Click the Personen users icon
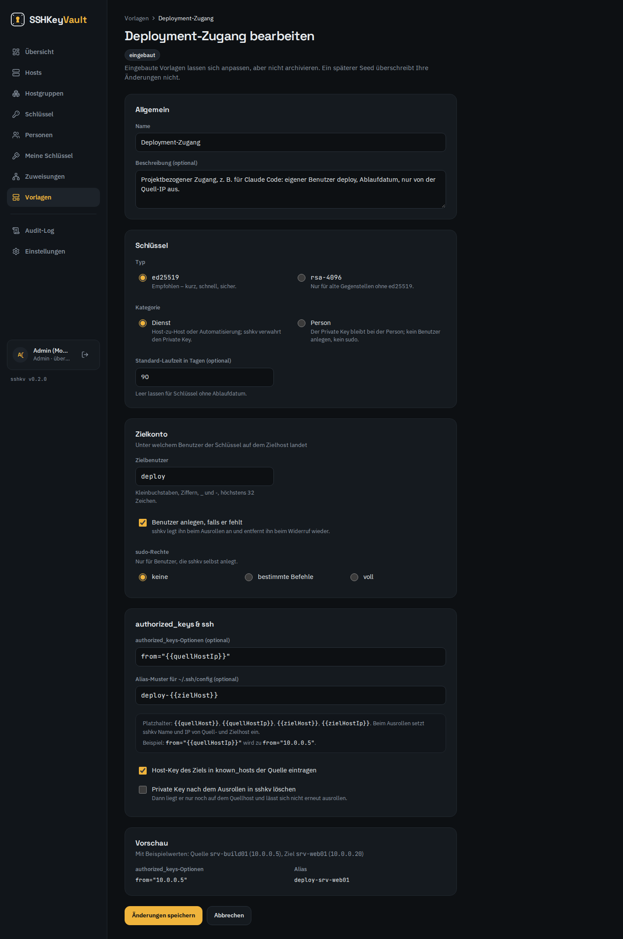Image resolution: width=623 pixels, height=939 pixels. pyautogui.click(x=16, y=135)
